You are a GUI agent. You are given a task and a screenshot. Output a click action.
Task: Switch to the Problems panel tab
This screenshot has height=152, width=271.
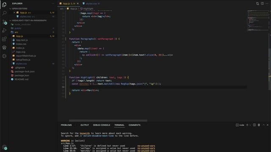66,125
